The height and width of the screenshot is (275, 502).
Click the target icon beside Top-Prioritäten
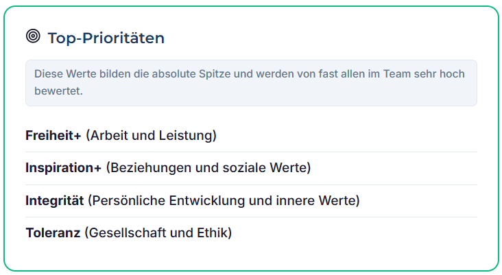coord(33,37)
